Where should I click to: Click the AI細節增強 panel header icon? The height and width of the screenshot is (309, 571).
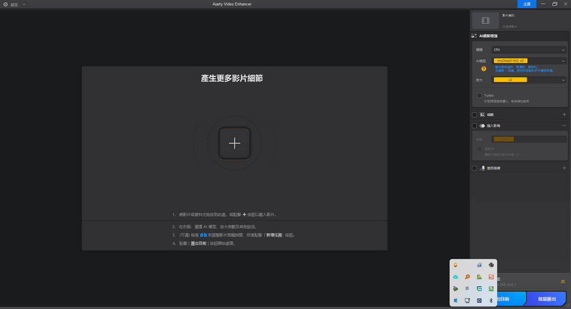coord(474,36)
